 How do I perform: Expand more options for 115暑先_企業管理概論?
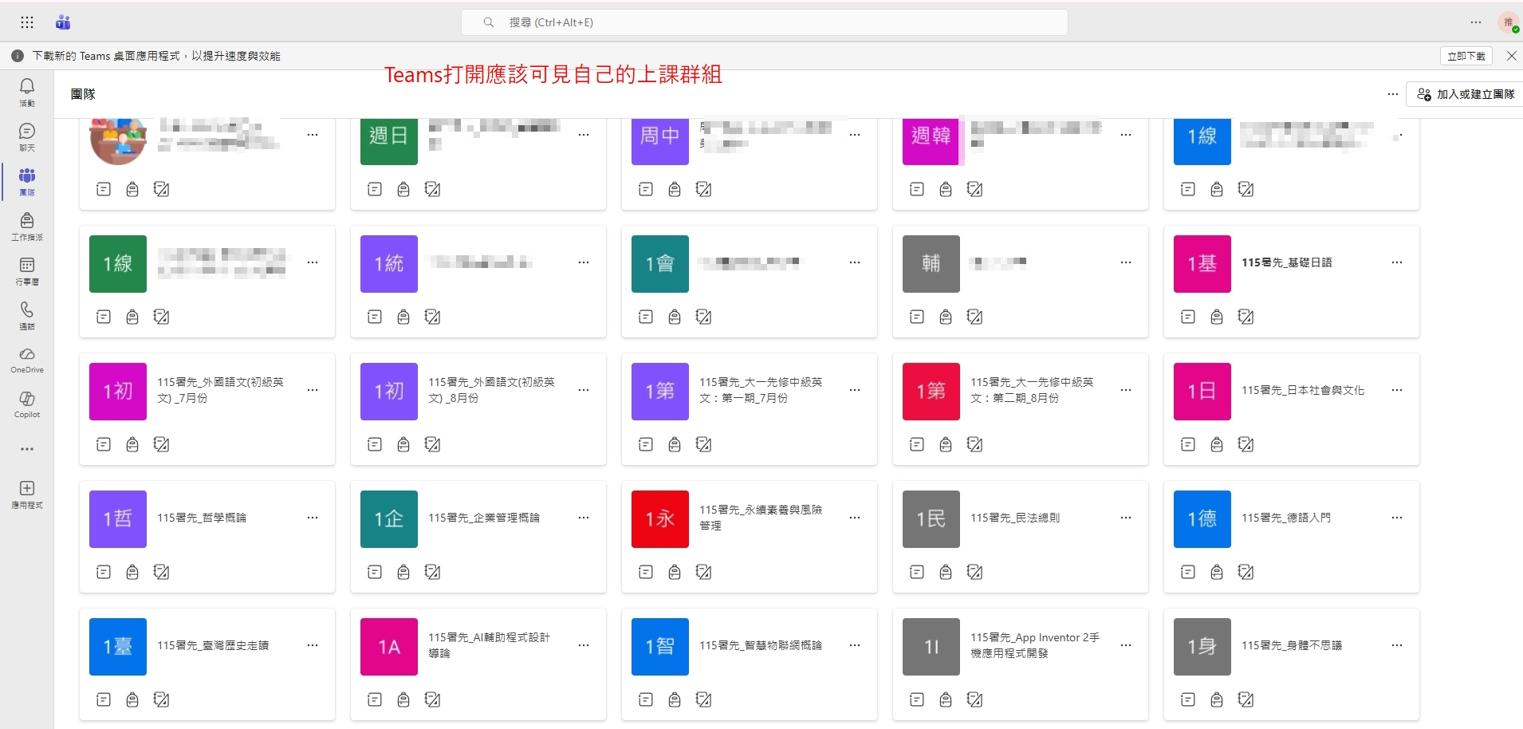pyautogui.click(x=584, y=518)
